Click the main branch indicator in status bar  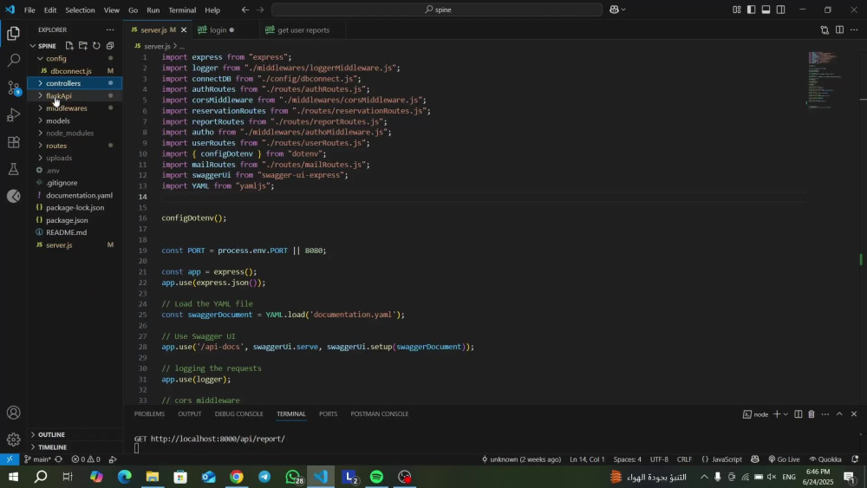point(37,459)
